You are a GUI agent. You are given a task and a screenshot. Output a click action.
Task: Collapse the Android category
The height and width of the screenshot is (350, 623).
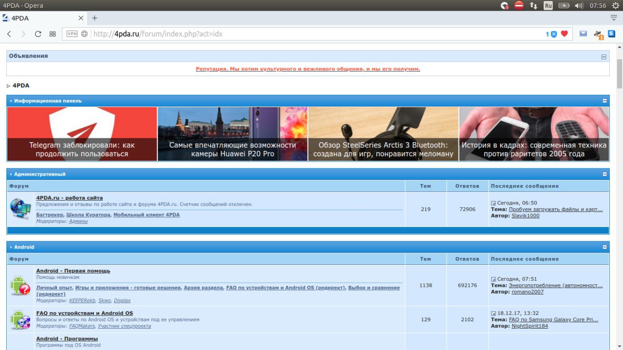click(x=605, y=247)
